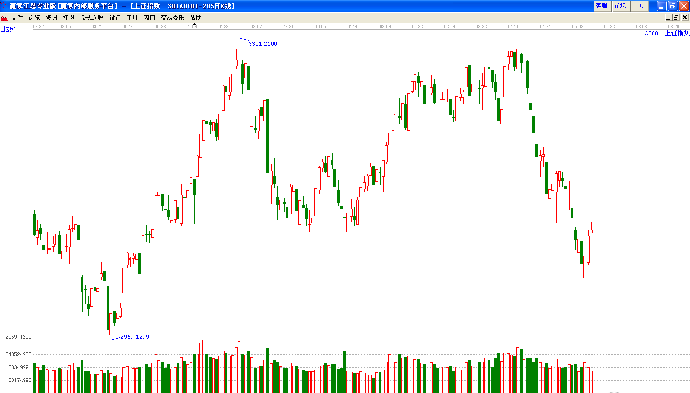Click the 11-23 date on the time axis
The width and height of the screenshot is (690, 393).
(224, 27)
